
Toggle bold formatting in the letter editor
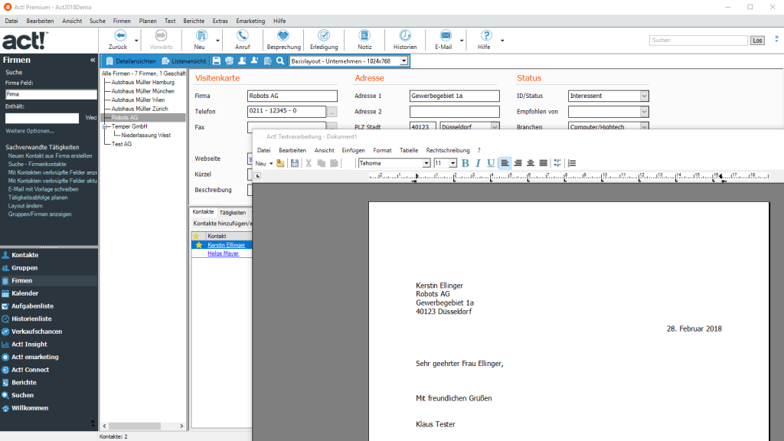pyautogui.click(x=465, y=162)
